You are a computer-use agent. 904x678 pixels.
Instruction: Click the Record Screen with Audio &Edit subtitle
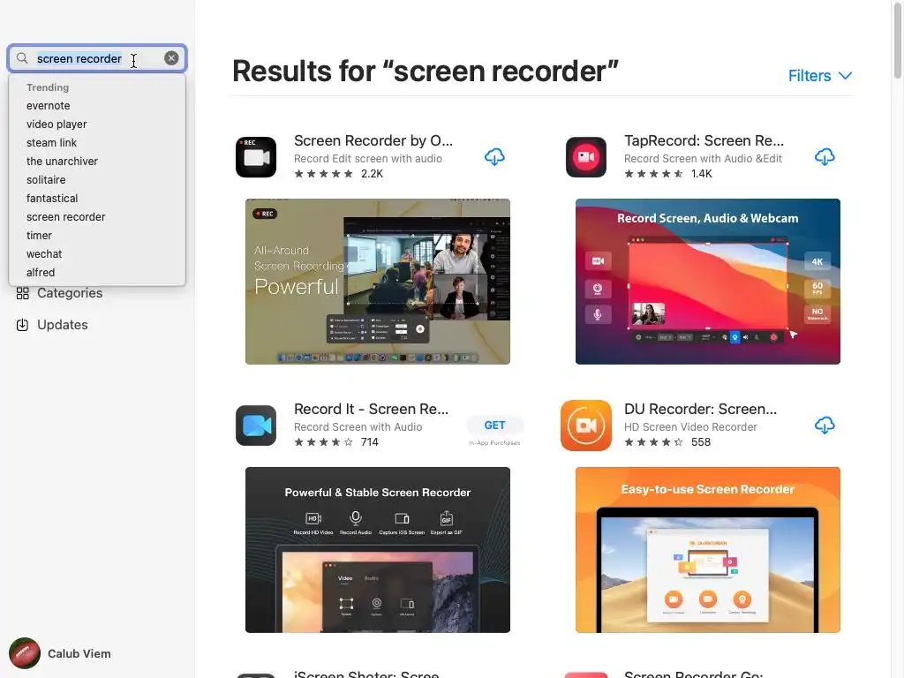(703, 159)
